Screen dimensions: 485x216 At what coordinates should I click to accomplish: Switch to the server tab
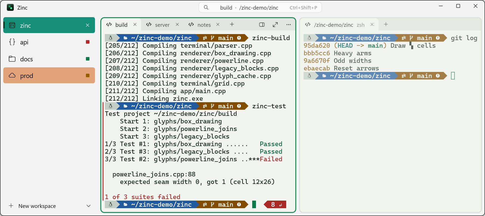point(162,25)
